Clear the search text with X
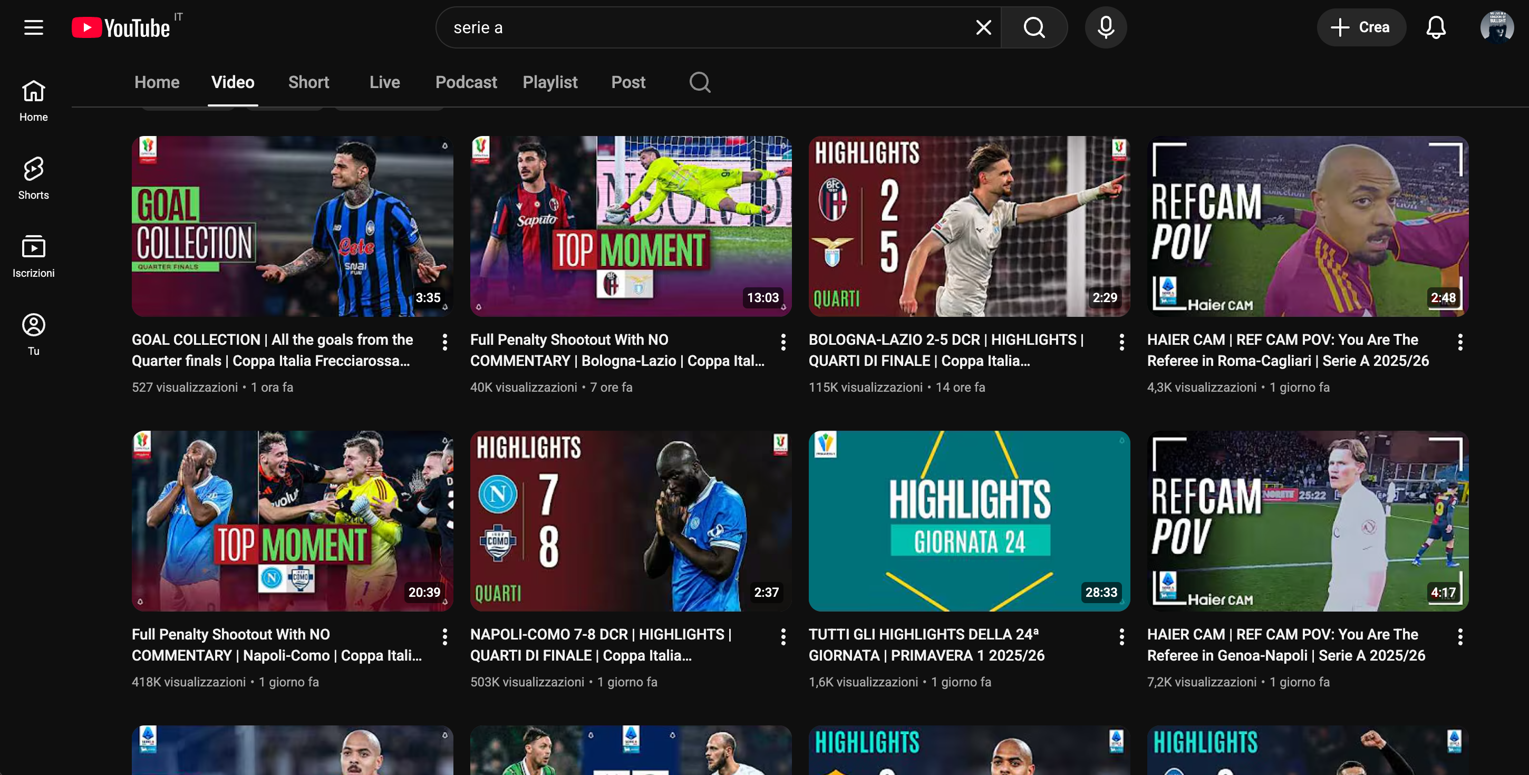The width and height of the screenshot is (1529, 775). (x=983, y=27)
